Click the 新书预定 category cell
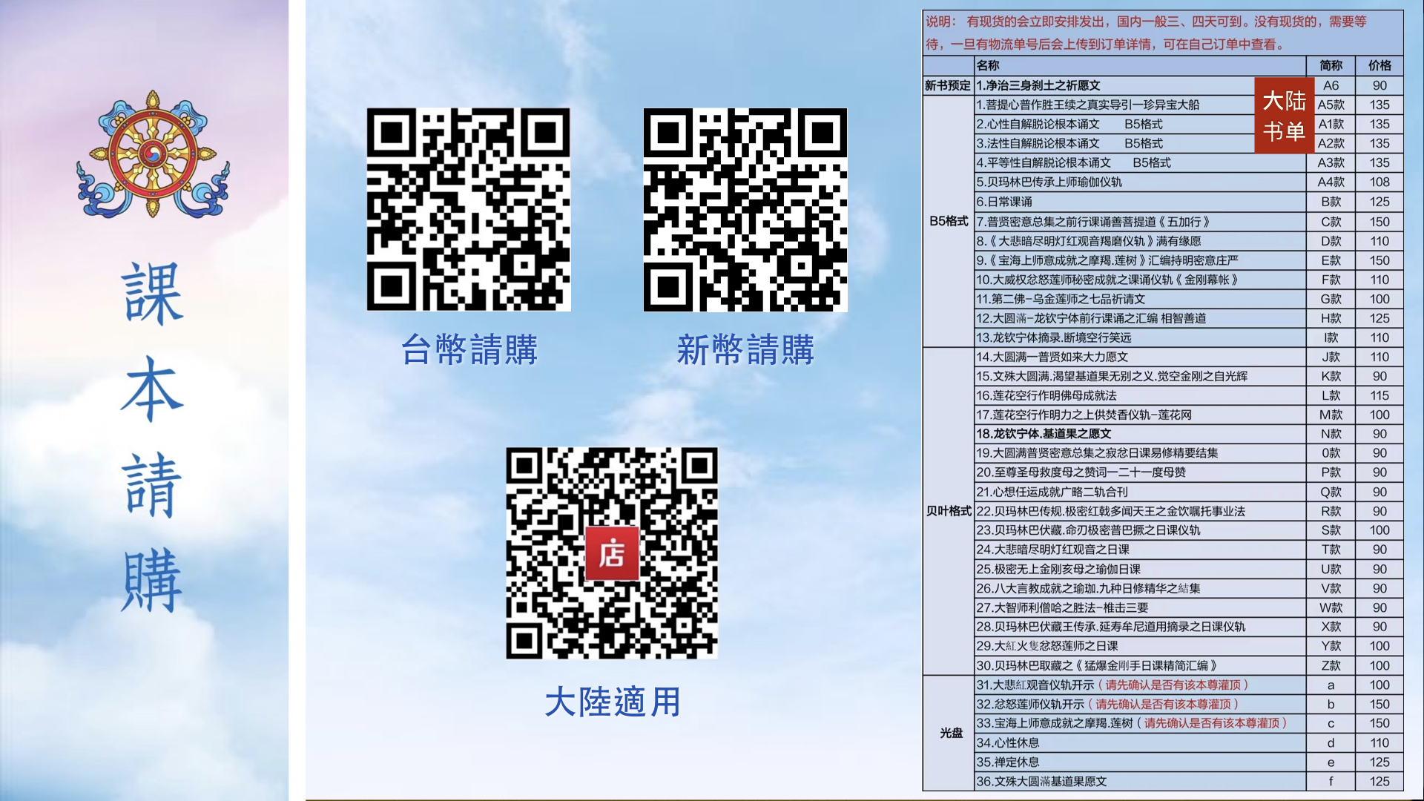Image resolution: width=1424 pixels, height=801 pixels. [x=948, y=85]
